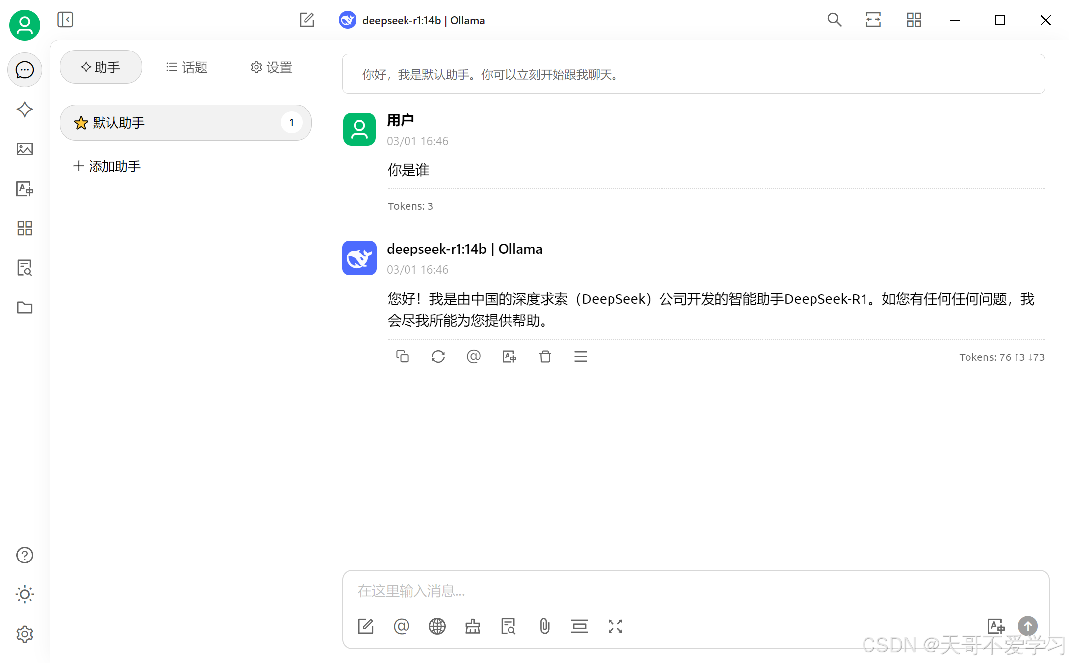Click the attachment paperclip icon
Image resolution: width=1069 pixels, height=663 pixels.
[x=544, y=626]
